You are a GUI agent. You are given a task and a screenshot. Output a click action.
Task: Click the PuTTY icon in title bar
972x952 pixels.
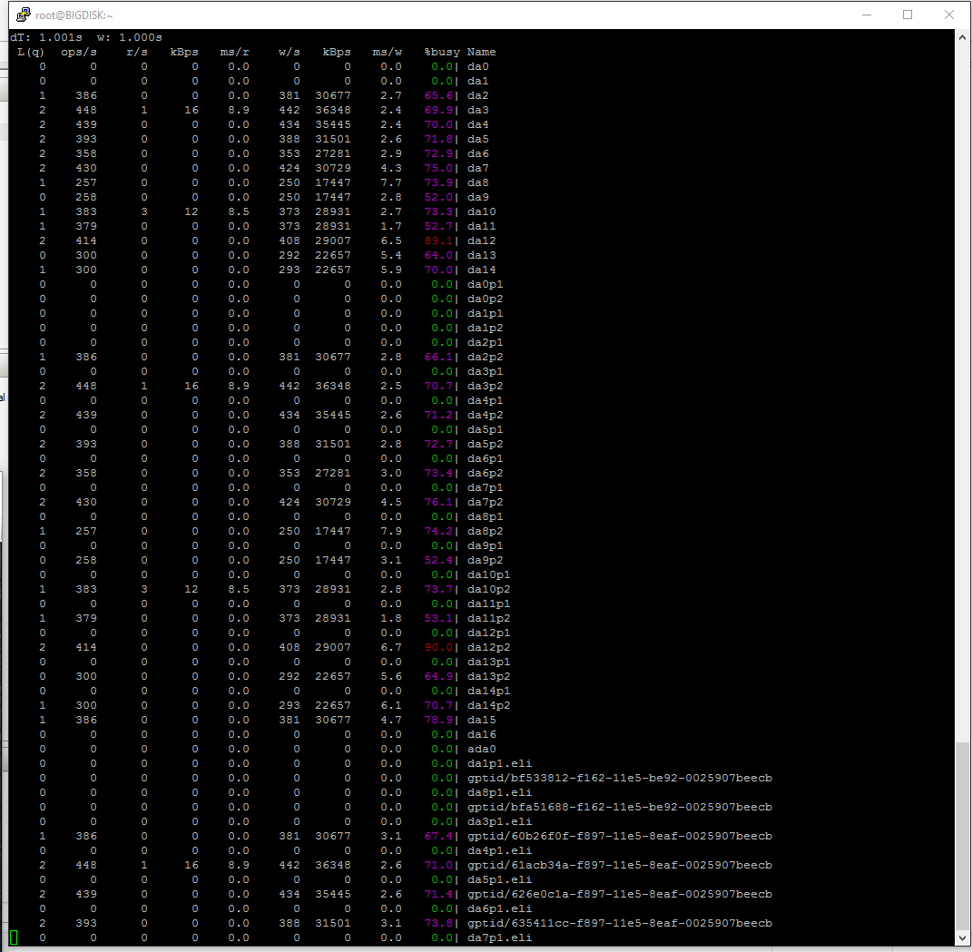pos(23,15)
